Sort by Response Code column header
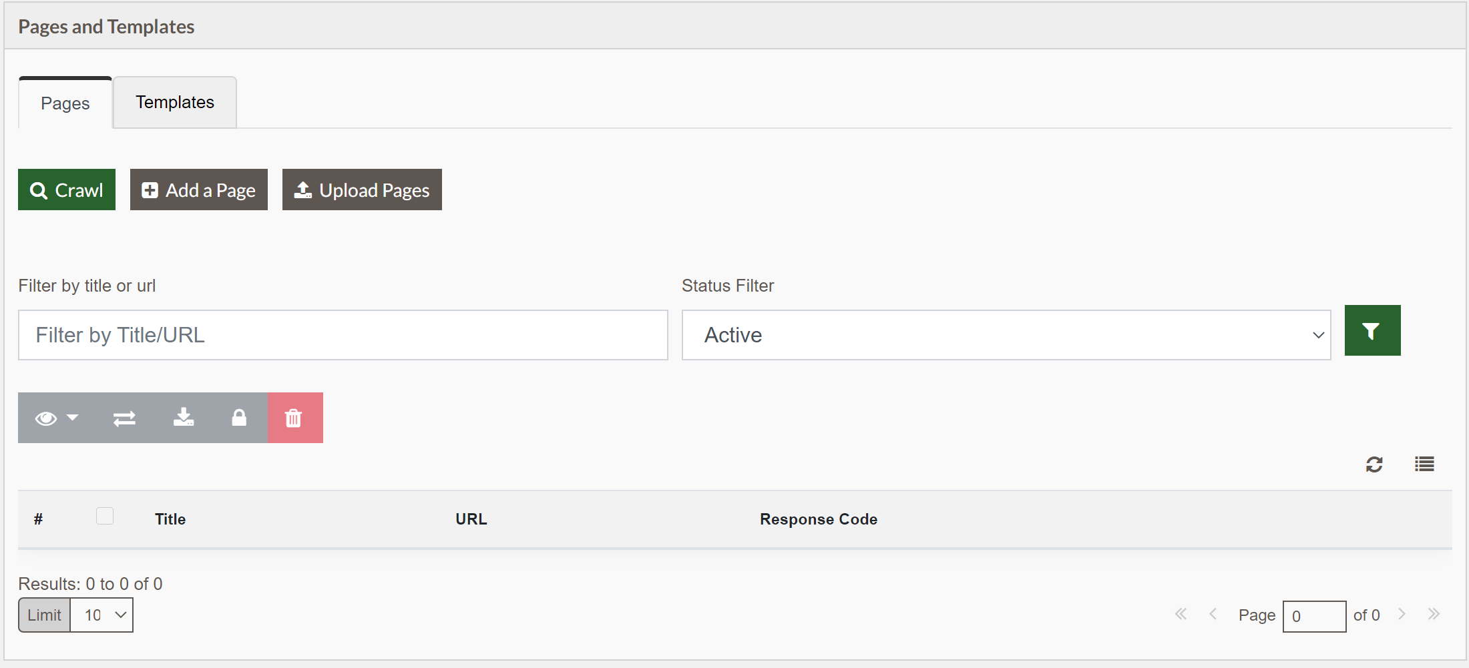The height and width of the screenshot is (668, 1469). (819, 519)
